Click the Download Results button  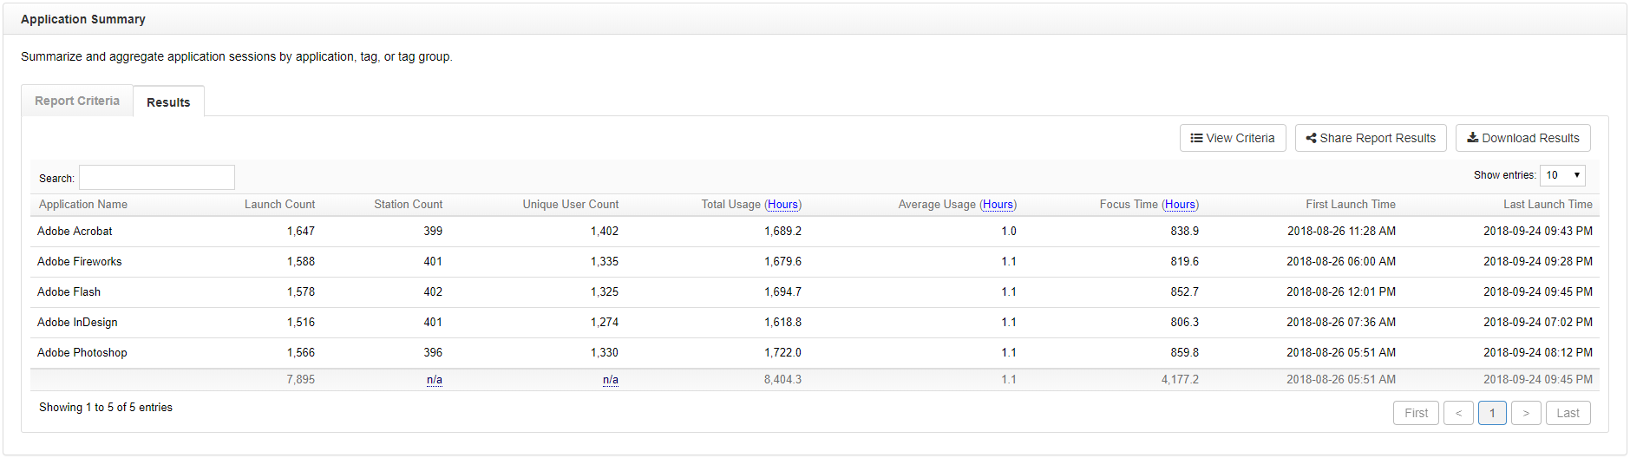(x=1523, y=138)
